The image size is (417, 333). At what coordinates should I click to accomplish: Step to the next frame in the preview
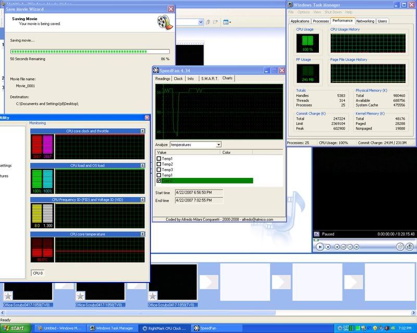click(x=350, y=247)
